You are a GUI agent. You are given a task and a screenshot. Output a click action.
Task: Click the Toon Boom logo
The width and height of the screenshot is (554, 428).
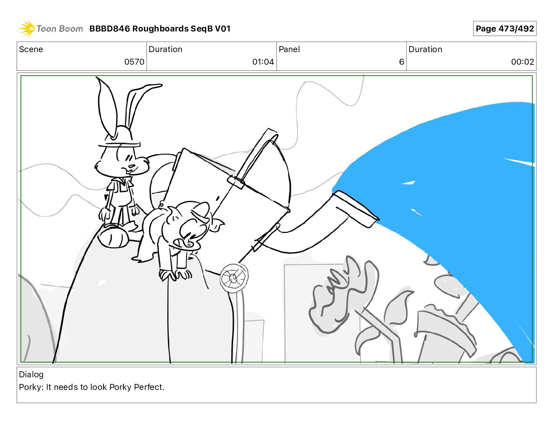[51, 29]
